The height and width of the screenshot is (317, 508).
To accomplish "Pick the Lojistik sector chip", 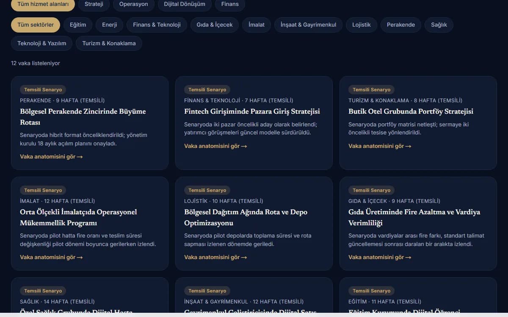I will [362, 25].
